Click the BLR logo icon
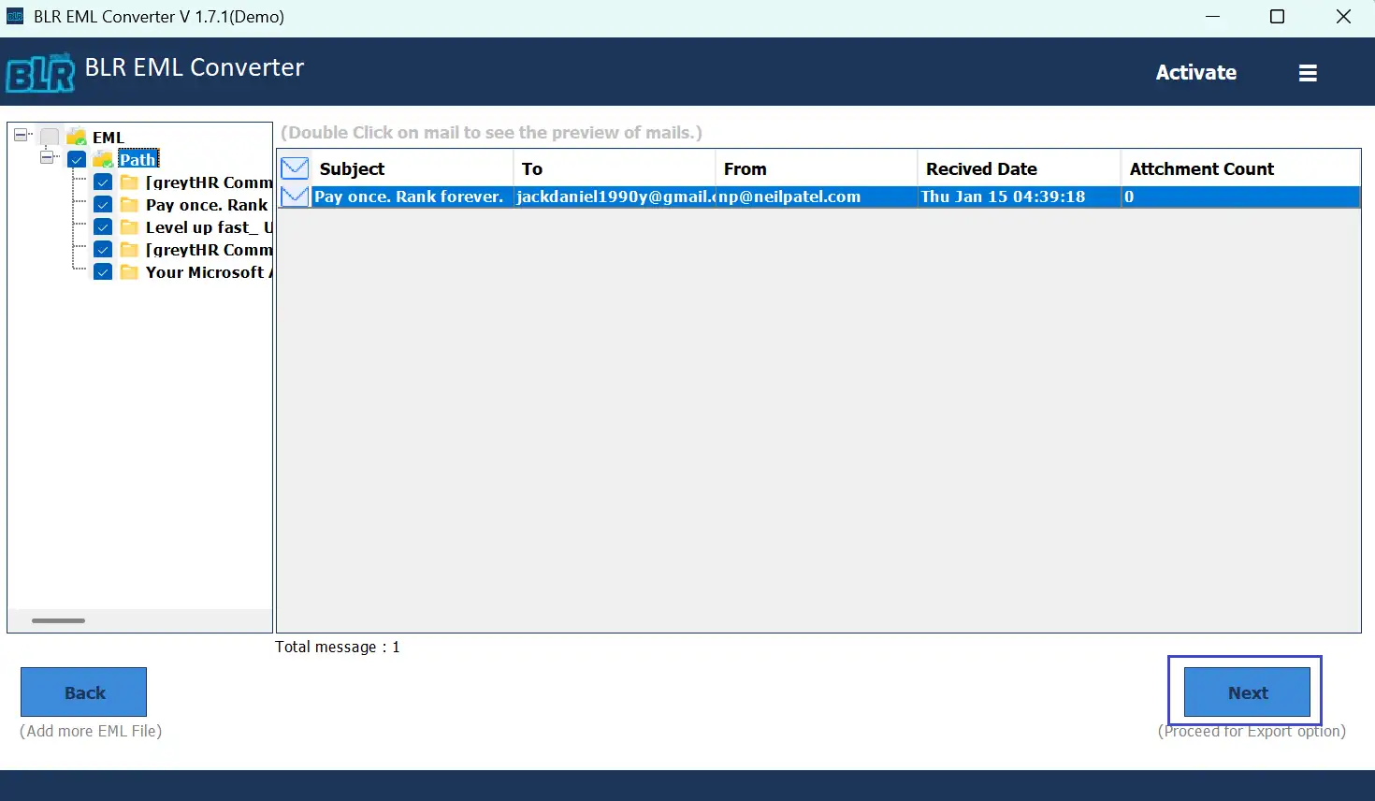Image resolution: width=1375 pixels, height=801 pixels. pyautogui.click(x=40, y=73)
